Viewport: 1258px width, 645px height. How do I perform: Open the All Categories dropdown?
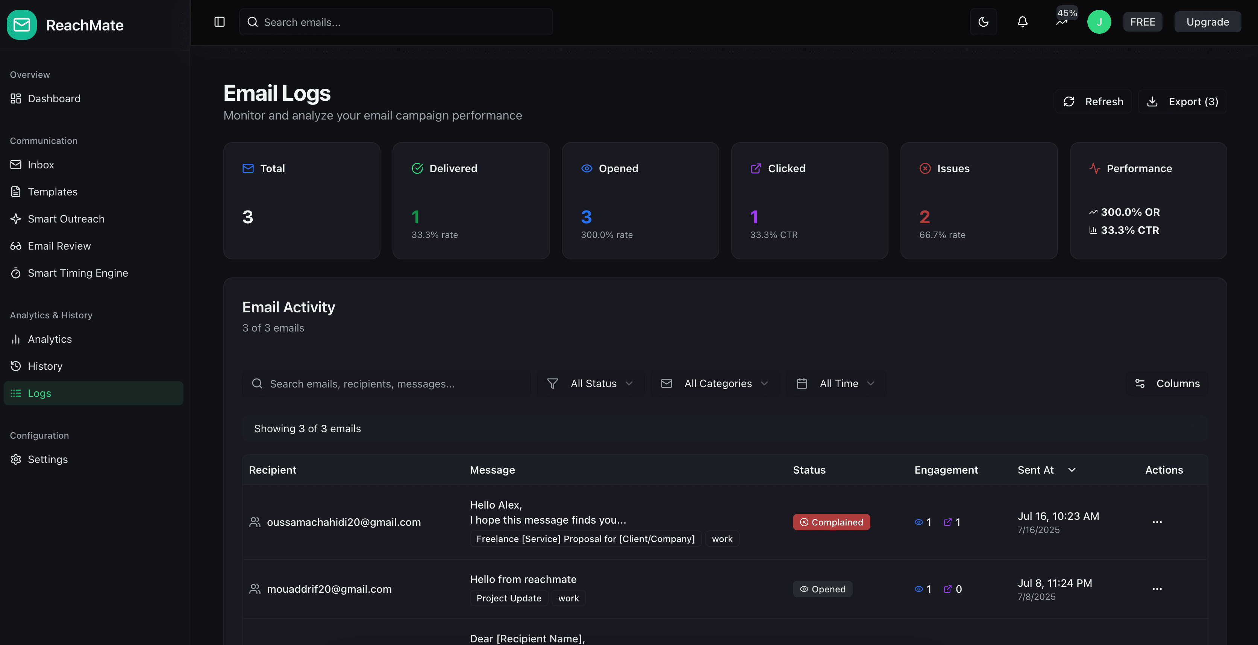pos(714,384)
